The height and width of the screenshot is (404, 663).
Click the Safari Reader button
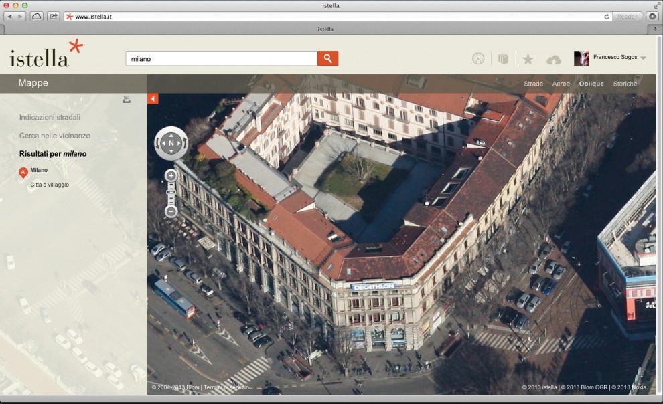(627, 17)
